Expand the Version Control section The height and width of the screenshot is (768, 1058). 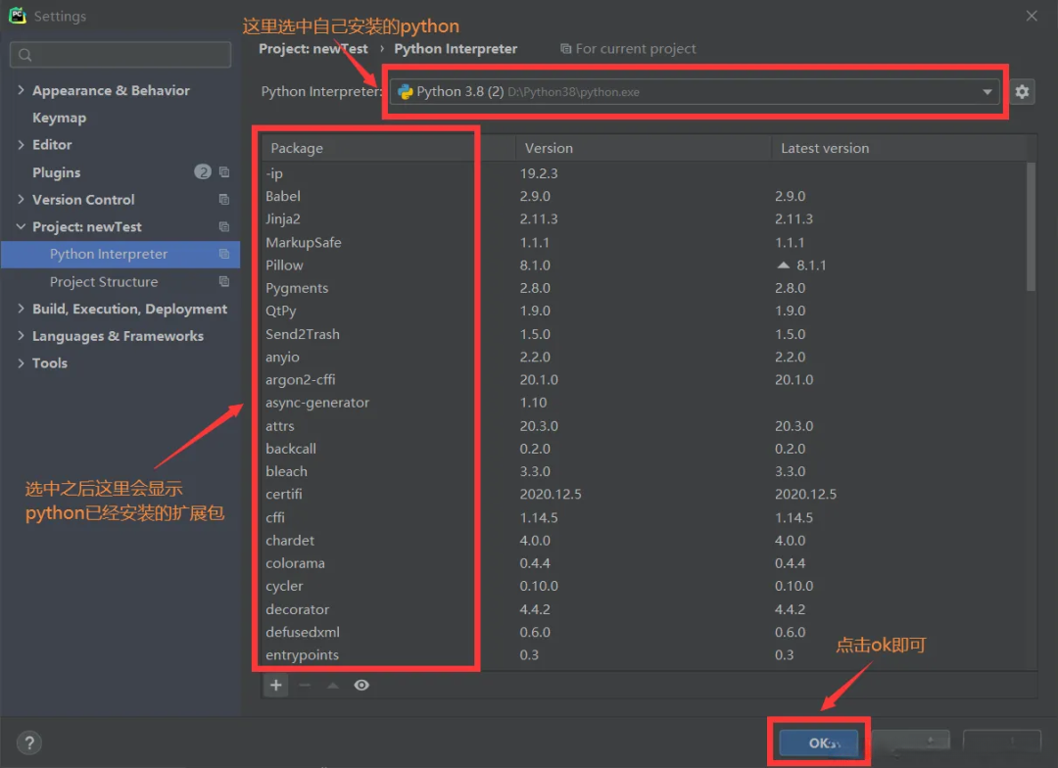[x=21, y=199]
